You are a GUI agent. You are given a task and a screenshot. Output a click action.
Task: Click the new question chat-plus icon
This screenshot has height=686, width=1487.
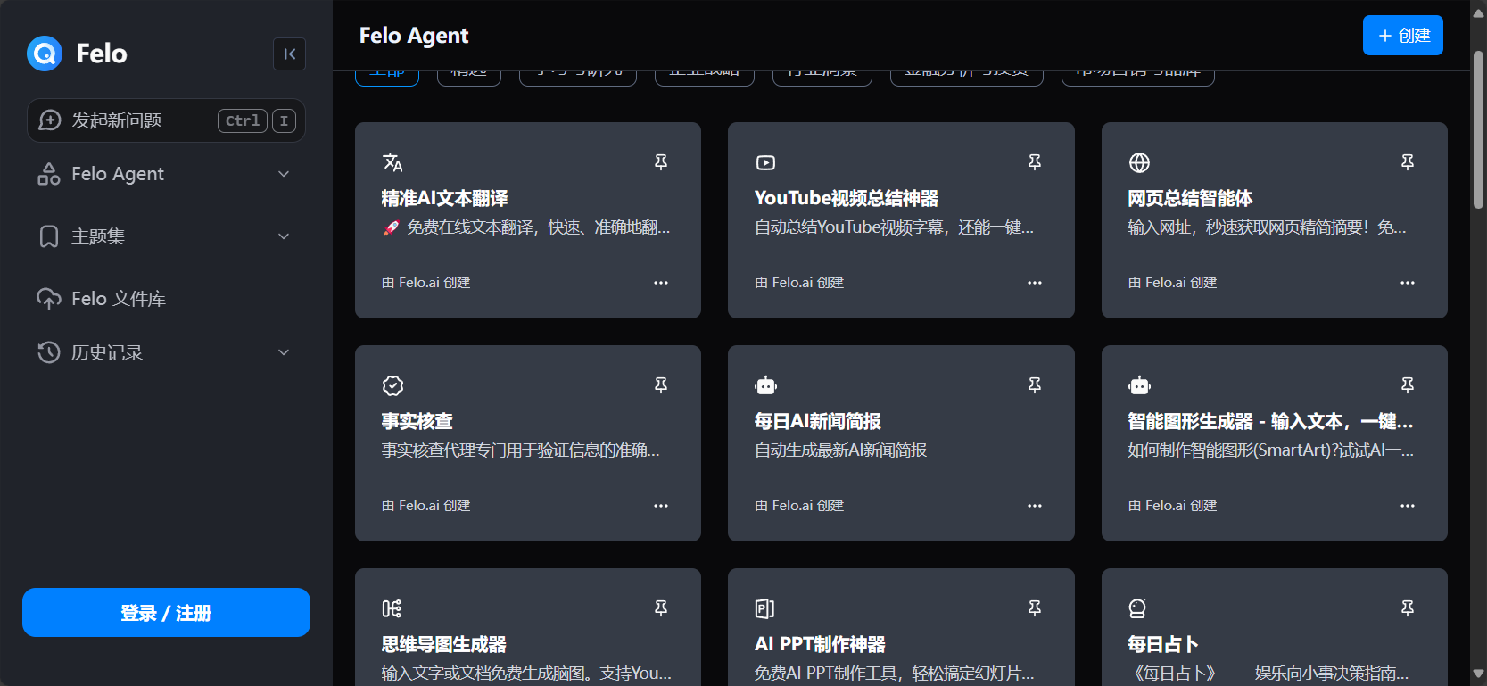[x=50, y=120]
